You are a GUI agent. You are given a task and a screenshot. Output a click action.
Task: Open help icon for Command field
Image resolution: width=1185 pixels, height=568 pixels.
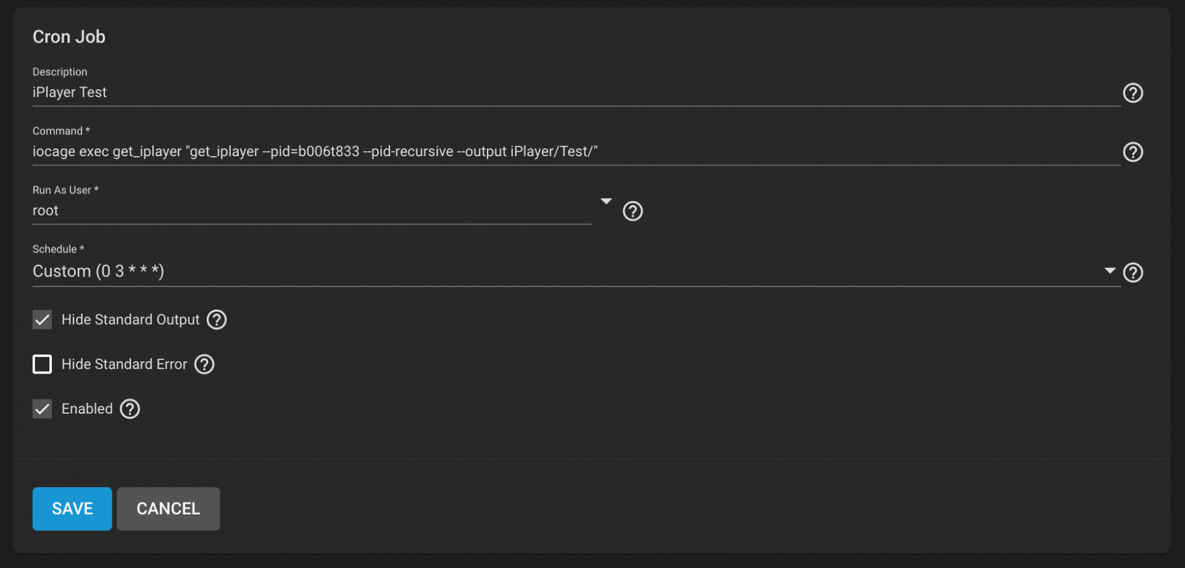[x=1133, y=152]
